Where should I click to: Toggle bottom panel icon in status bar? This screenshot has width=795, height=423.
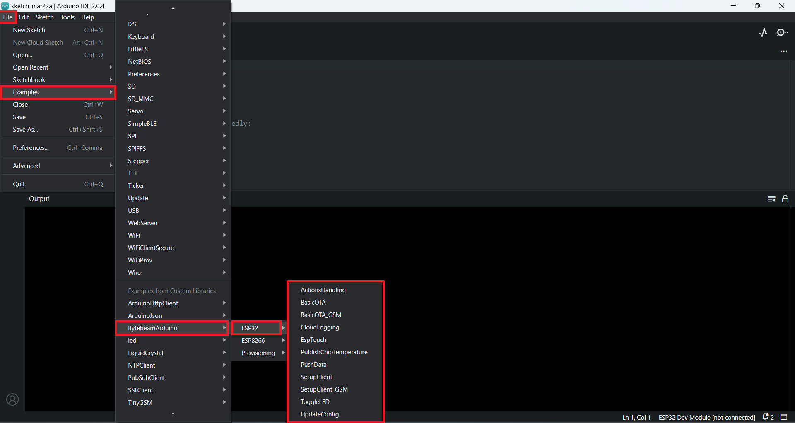pyautogui.click(x=784, y=417)
